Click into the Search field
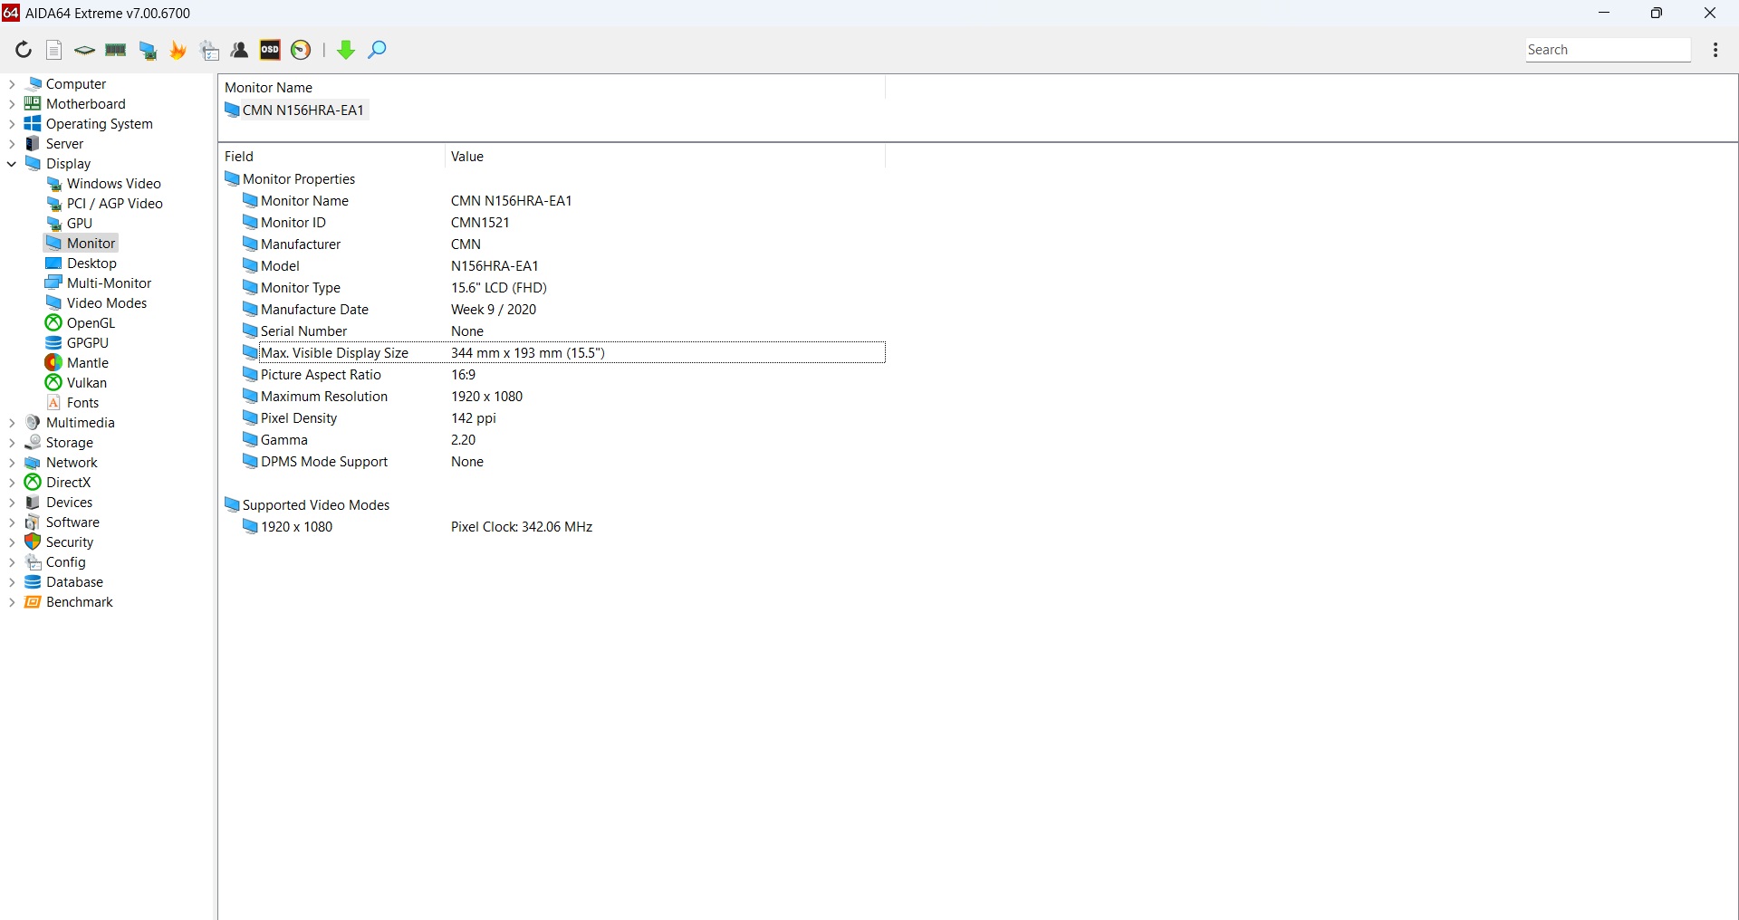 pyautogui.click(x=1608, y=50)
